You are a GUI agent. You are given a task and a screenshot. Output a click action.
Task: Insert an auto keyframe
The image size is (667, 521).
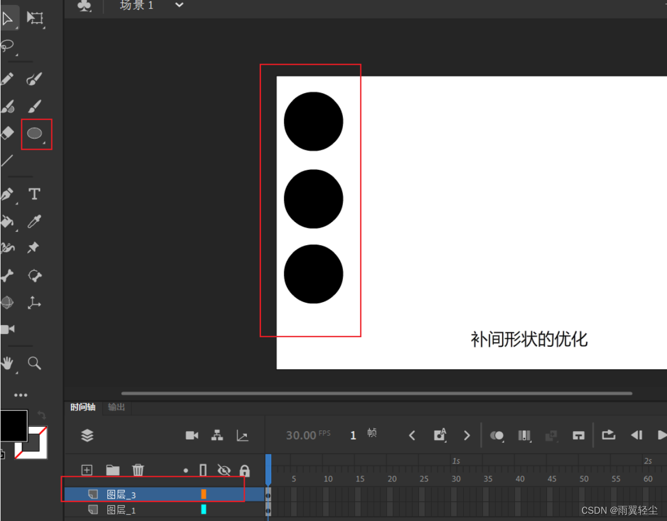(x=440, y=435)
